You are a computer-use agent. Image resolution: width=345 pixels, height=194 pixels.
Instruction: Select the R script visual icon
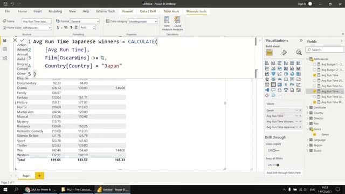(x=286, y=85)
